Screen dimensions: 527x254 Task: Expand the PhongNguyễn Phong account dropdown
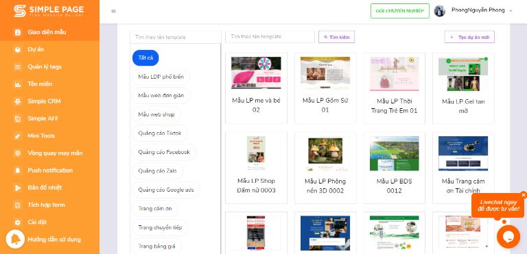511,11
